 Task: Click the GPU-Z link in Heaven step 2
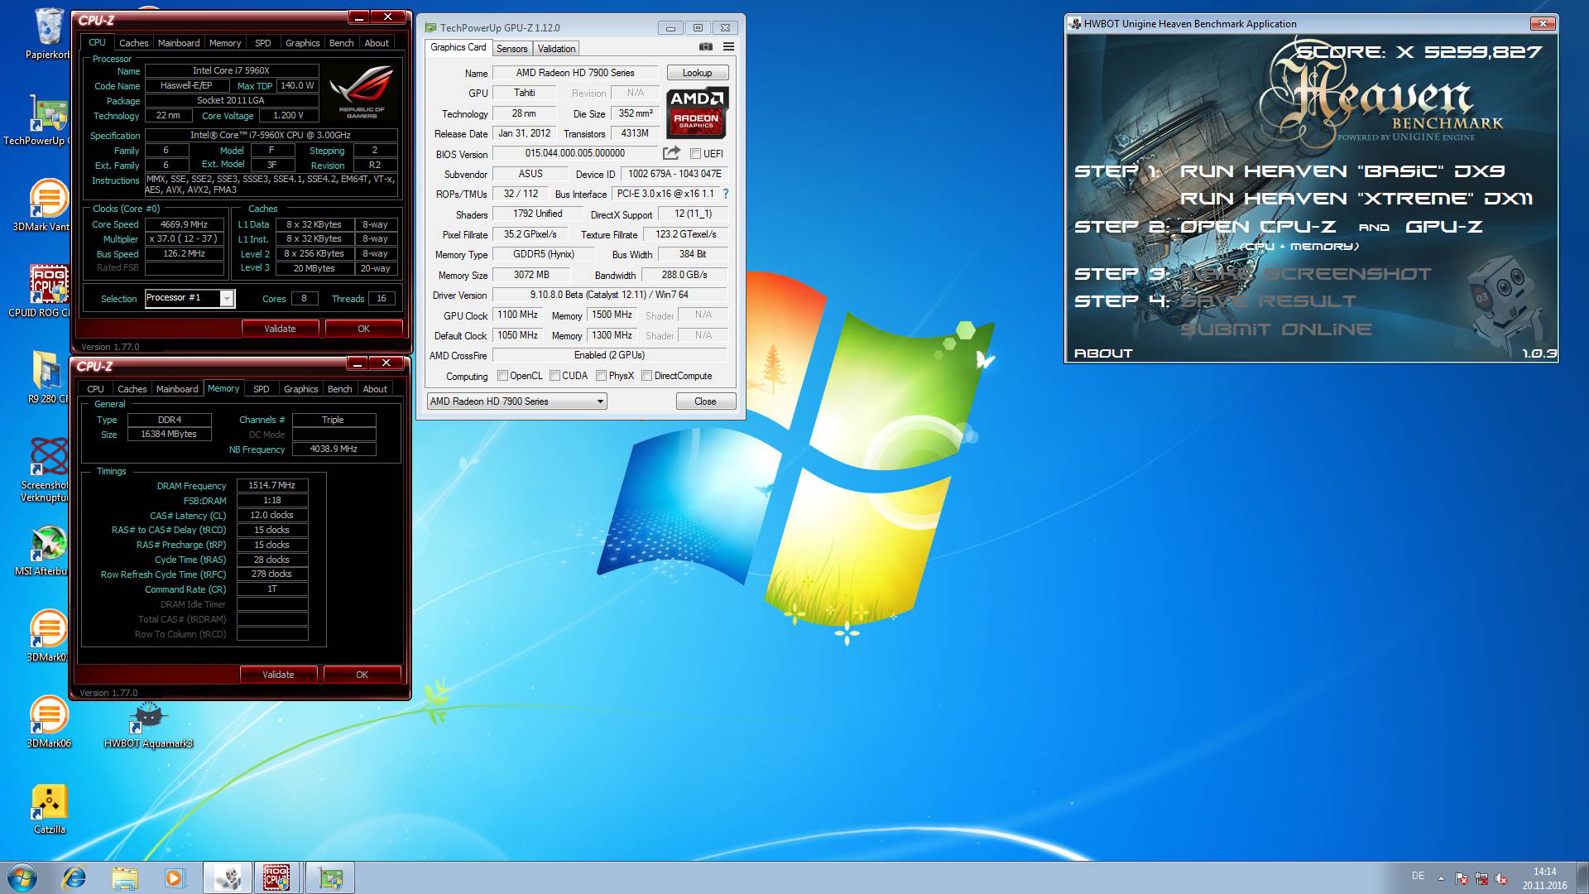point(1443,227)
